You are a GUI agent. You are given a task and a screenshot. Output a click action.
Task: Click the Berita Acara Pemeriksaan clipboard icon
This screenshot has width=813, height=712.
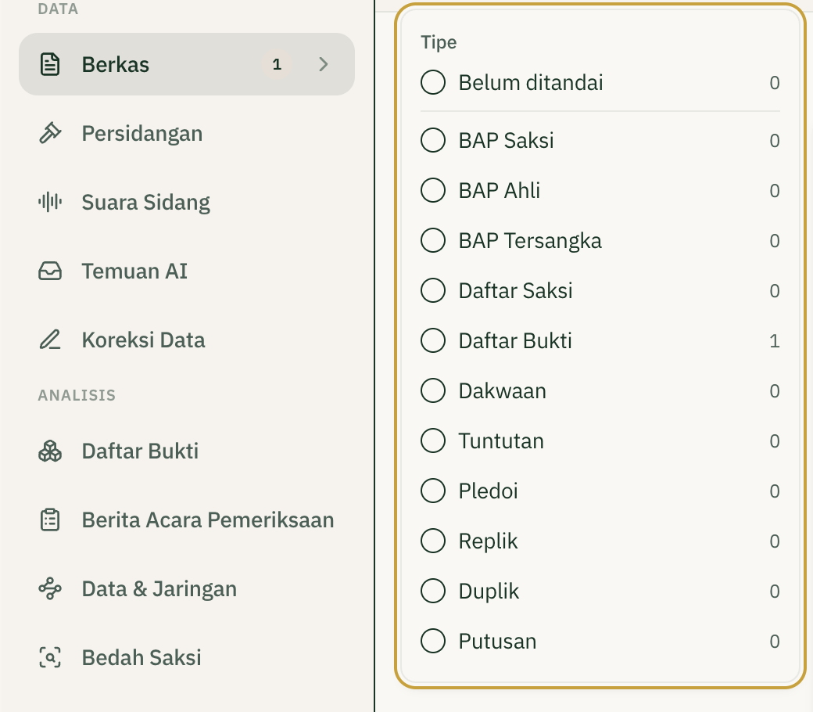(x=50, y=520)
